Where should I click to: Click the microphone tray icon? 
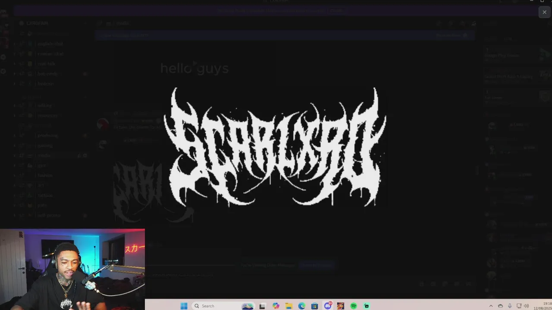[x=510, y=306]
